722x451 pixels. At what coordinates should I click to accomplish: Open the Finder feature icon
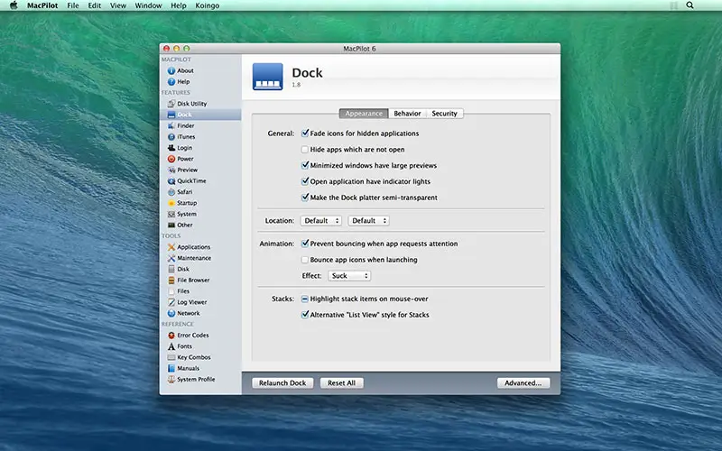171,125
